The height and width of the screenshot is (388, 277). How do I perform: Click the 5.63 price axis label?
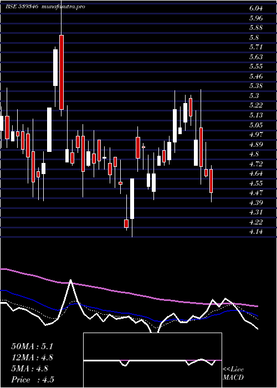[256, 57]
